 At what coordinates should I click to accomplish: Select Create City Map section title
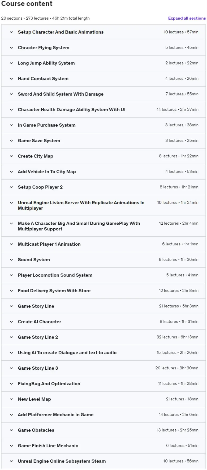(x=35, y=156)
